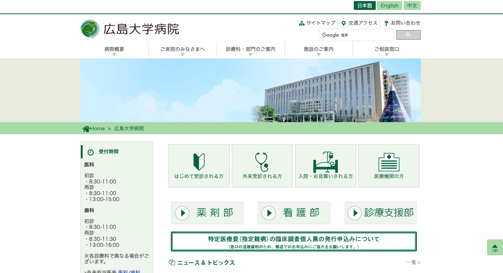Screen dimensions: 503x273
Task: Click the map pin icon beside 交通アクセス
Action: 343,23
